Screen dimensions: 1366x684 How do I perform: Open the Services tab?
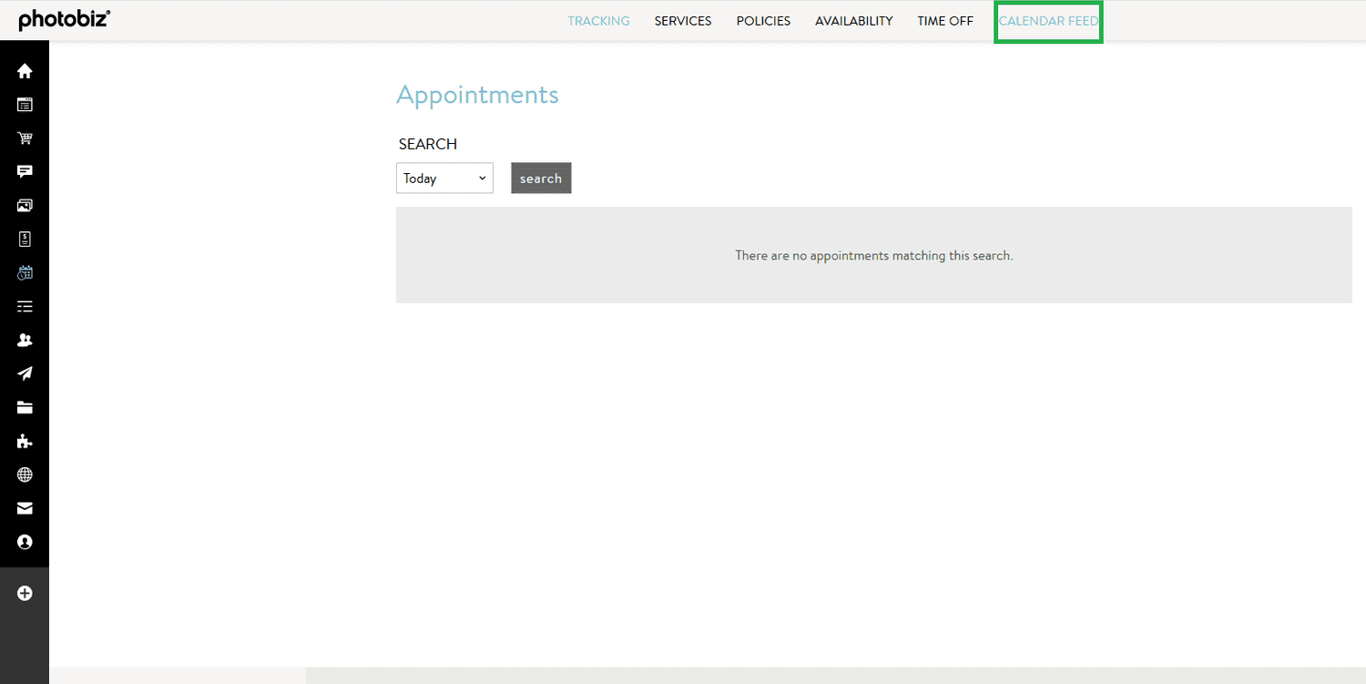683,21
